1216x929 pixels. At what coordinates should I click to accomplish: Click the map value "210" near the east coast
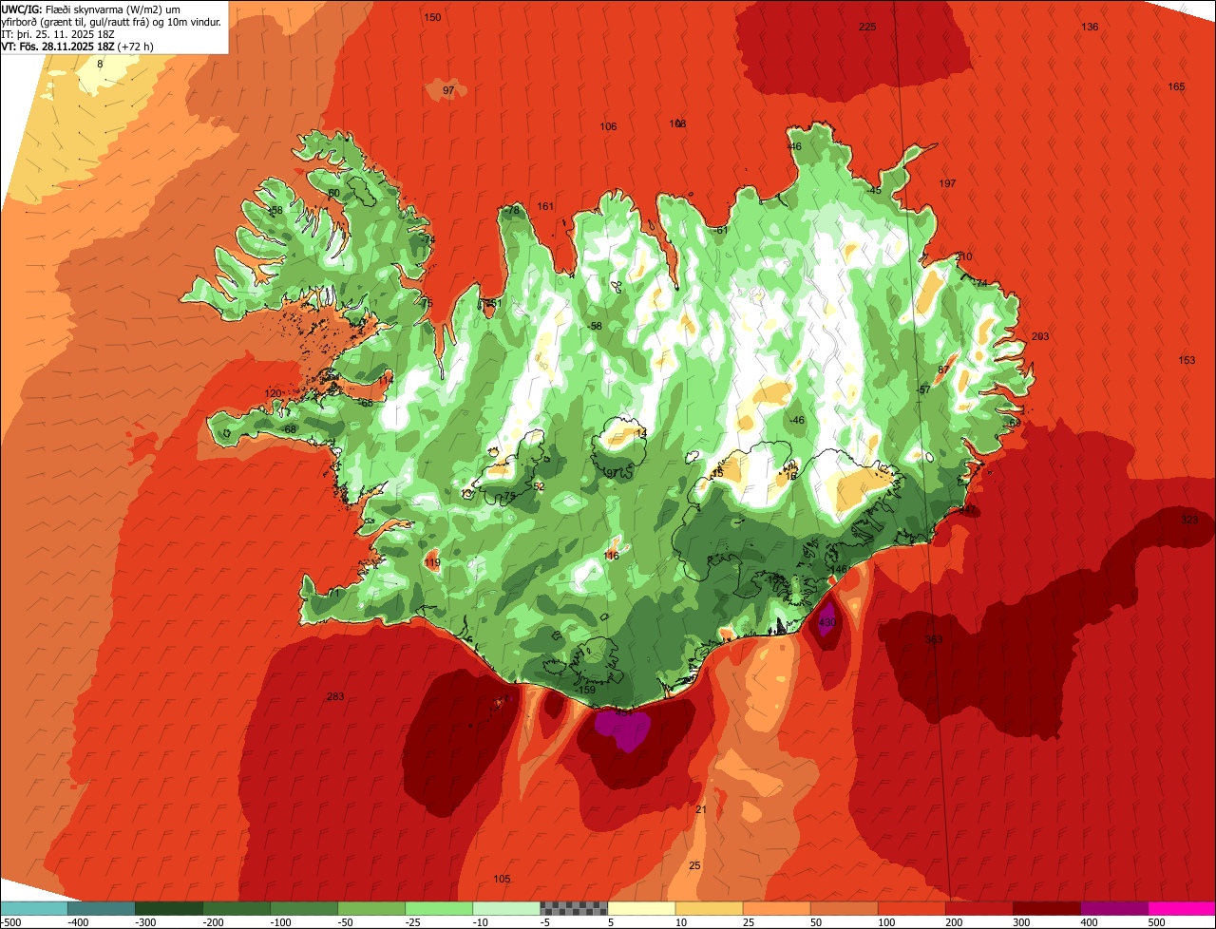964,256
